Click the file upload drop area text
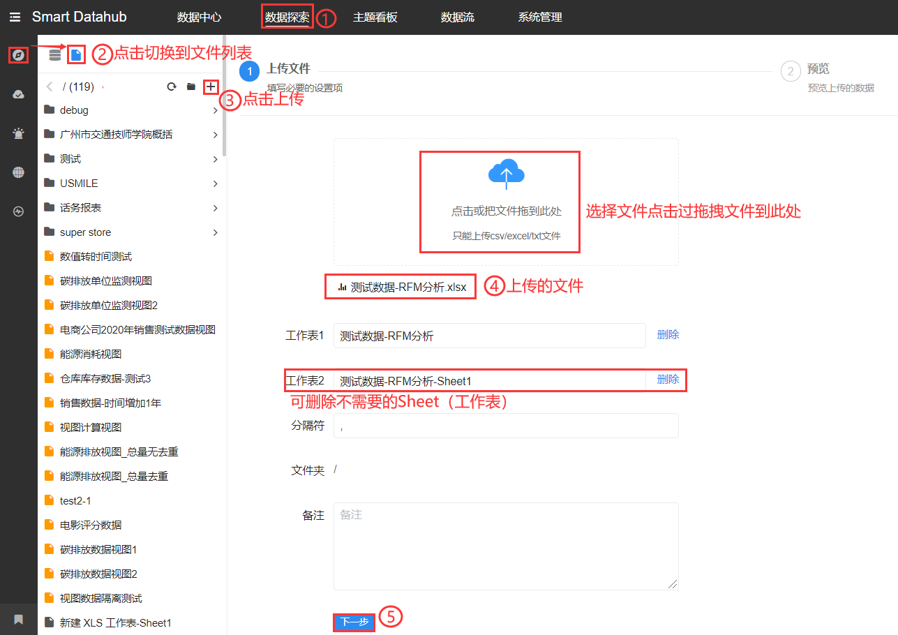898x635 pixels. pos(506,211)
